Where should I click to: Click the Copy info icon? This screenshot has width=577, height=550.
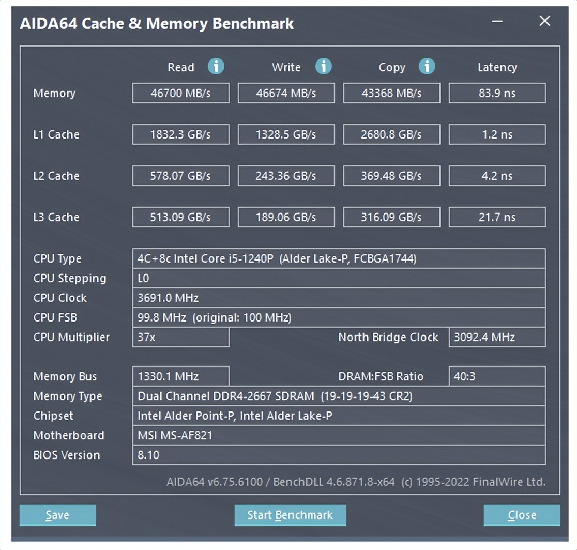tap(427, 66)
